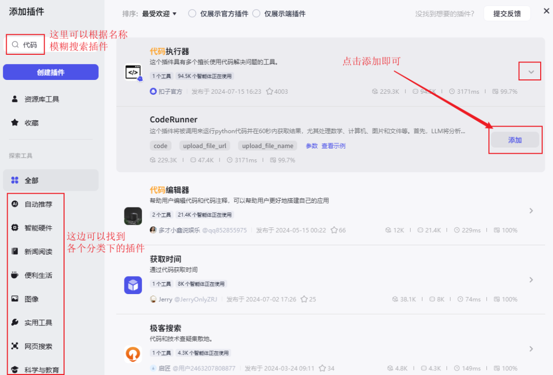553x375 pixels.
Task: Click the 代码编辑器 plugin thumbnail icon
Action: (133, 216)
